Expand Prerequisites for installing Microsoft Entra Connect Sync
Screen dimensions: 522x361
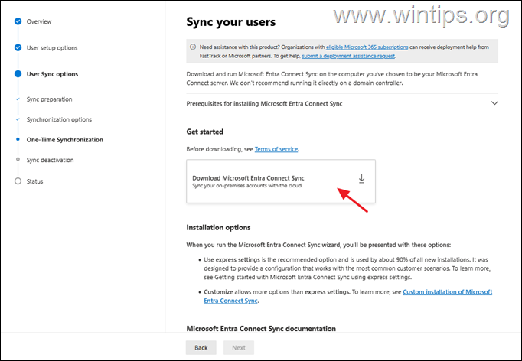[342, 103]
